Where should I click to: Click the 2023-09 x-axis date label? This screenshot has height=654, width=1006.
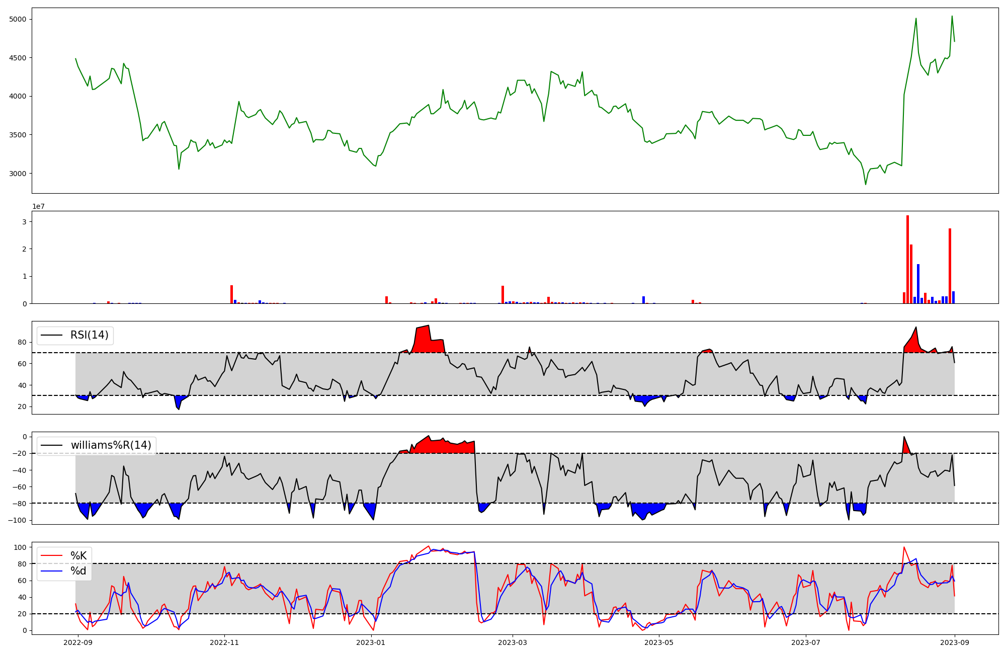click(954, 642)
